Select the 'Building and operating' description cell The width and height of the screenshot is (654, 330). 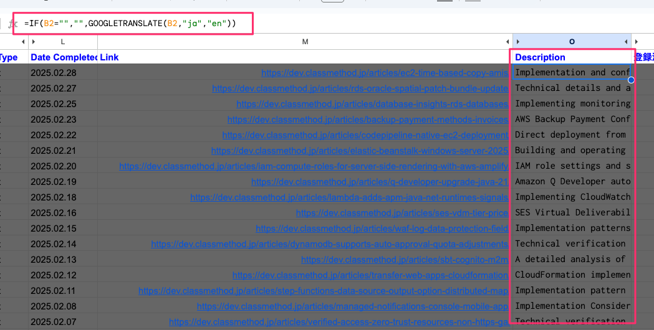572,150
